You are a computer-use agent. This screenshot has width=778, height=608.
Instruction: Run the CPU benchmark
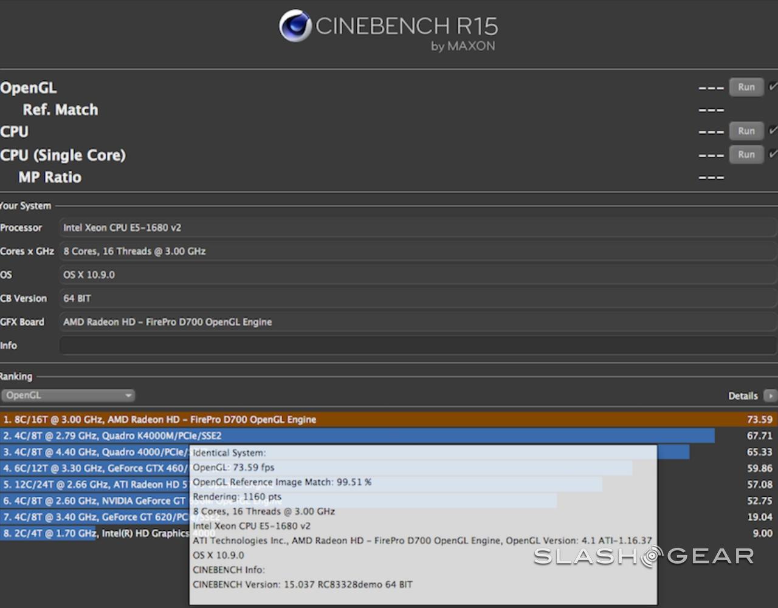tap(746, 131)
